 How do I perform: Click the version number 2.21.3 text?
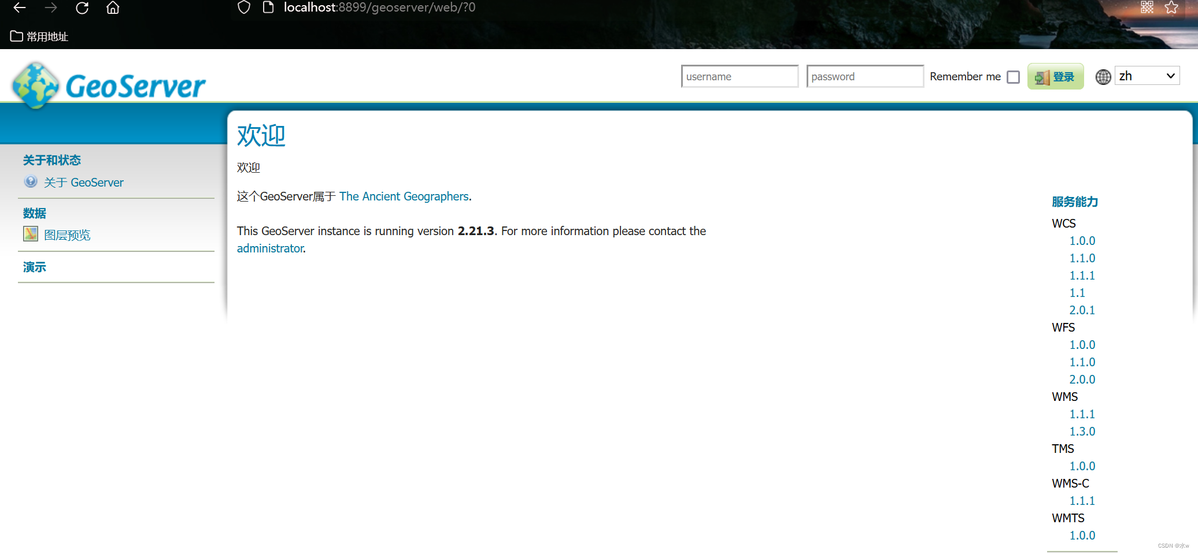tap(476, 231)
